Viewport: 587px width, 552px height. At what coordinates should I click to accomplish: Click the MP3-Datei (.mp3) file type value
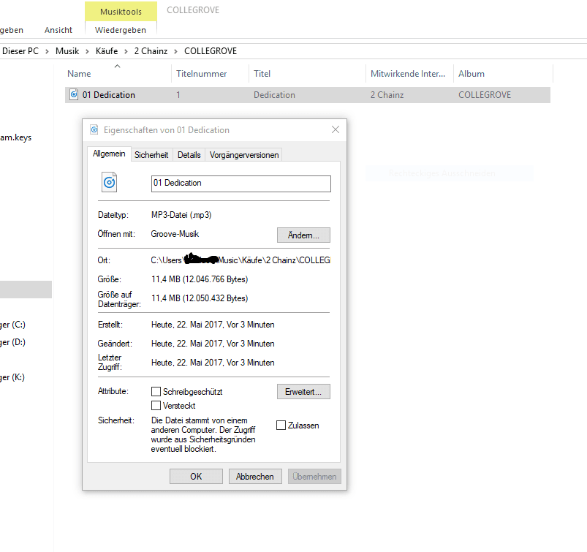coord(181,215)
